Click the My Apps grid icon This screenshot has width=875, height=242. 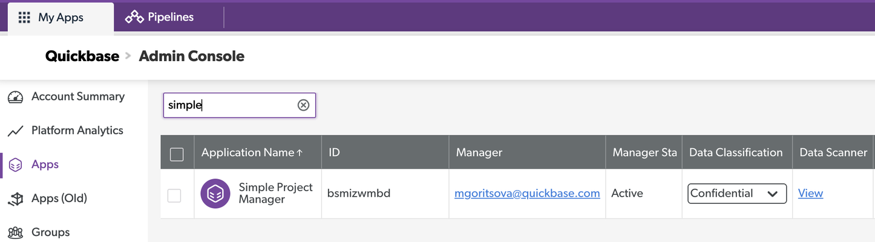point(24,17)
